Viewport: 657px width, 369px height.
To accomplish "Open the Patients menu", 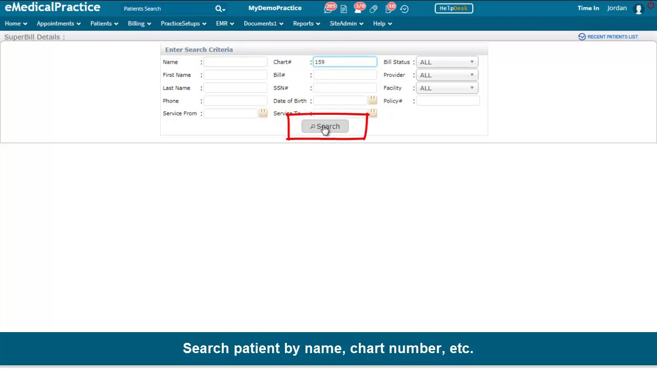I will coord(104,24).
